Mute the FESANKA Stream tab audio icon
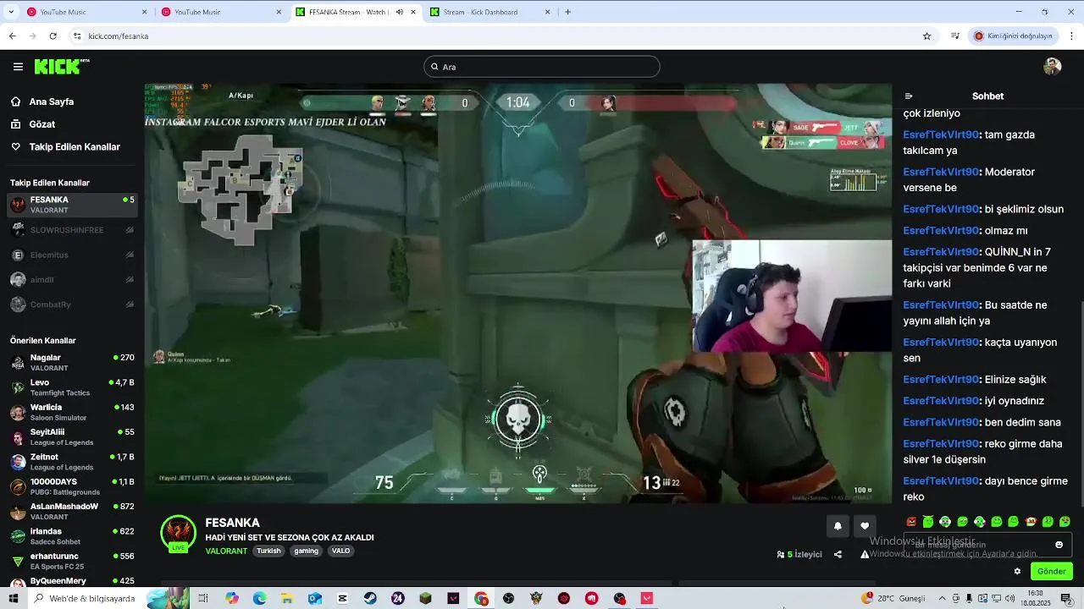 point(400,12)
